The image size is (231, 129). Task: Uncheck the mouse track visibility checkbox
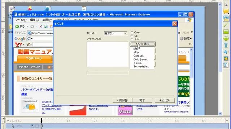(x=32, y=126)
